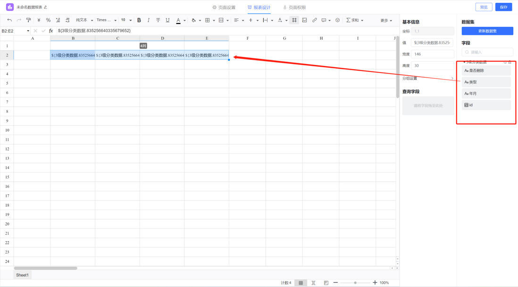Select the 类型 field
The image size is (518, 287).
tap(486, 82)
